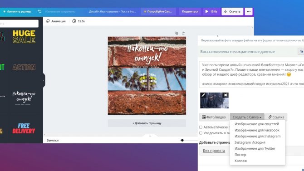
Task: Choose Изображение для Facebook
Action: (x=257, y=130)
